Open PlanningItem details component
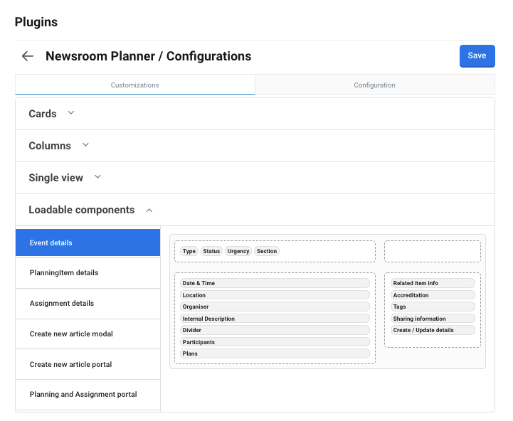 click(88, 273)
